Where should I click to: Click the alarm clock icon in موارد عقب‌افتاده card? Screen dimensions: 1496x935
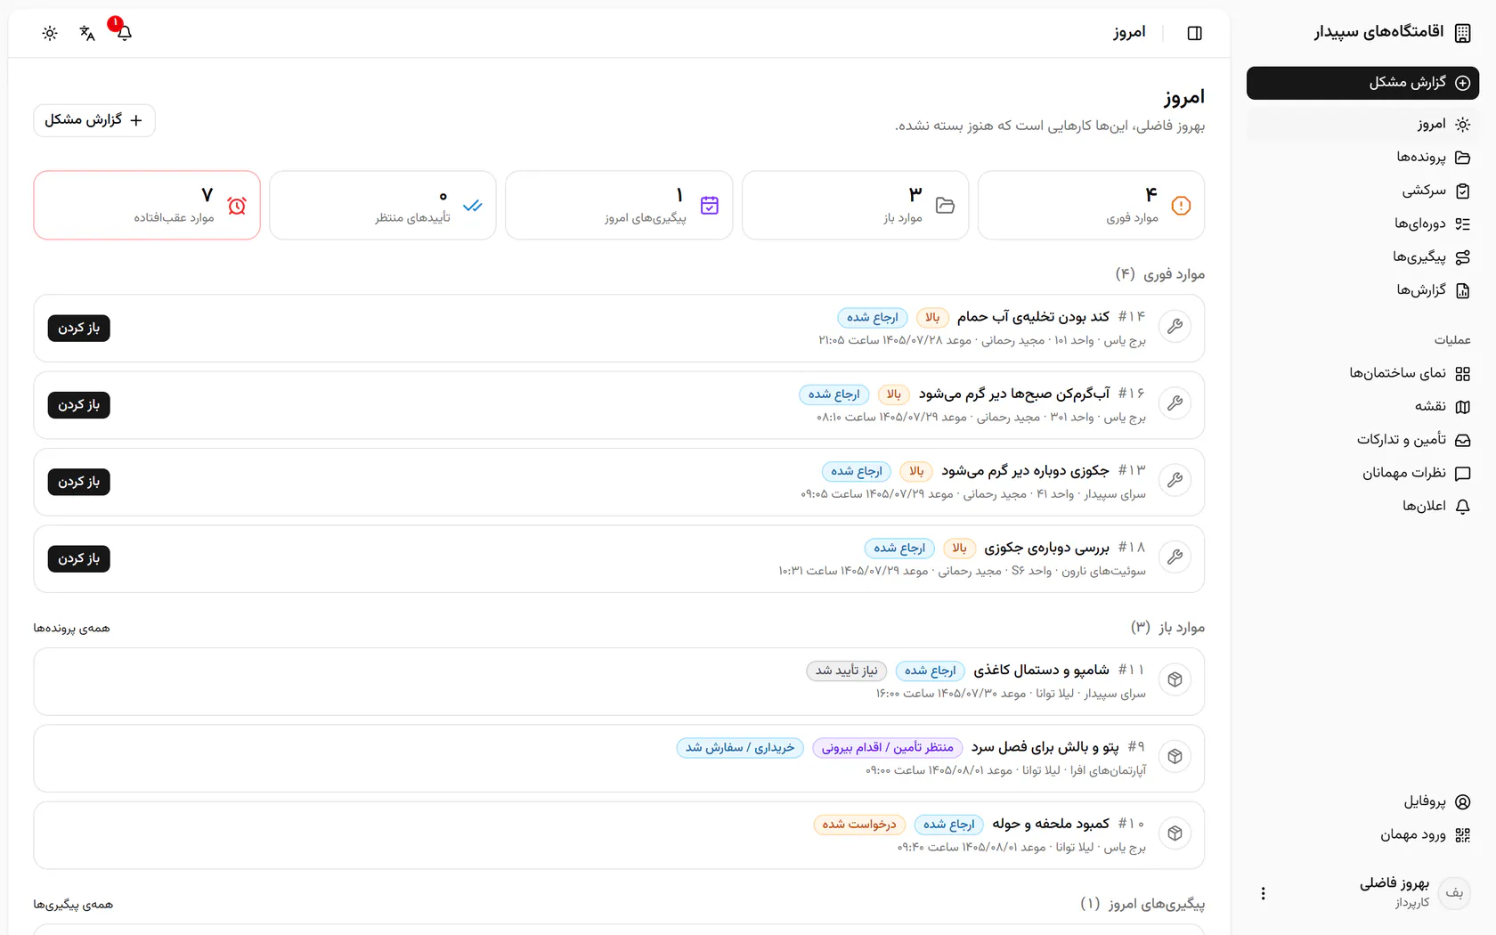[237, 206]
